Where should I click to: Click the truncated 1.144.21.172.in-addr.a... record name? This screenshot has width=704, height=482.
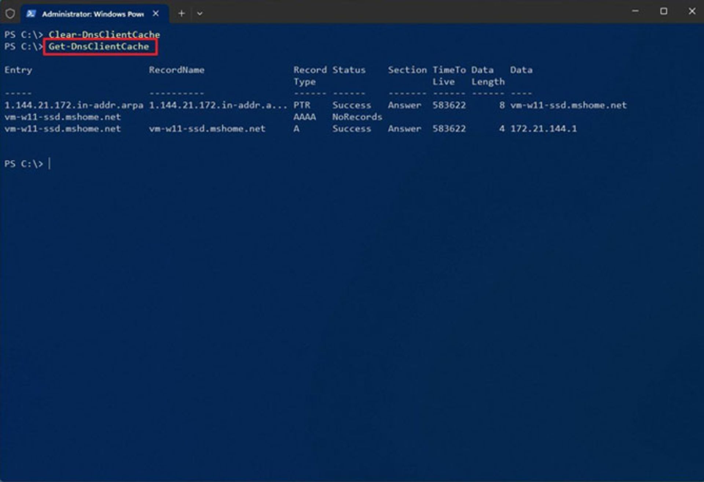[x=218, y=105]
